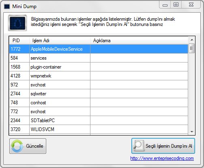Image resolution: width=204 pixels, height=168 pixels.
Task: Sort by İşlem Adı column header
Action: coord(60,41)
